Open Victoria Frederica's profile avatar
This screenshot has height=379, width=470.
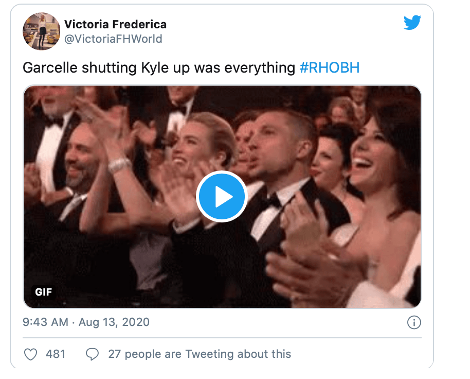click(x=40, y=30)
